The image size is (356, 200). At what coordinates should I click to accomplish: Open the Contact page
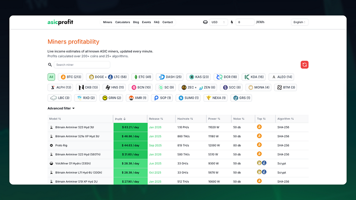(x=168, y=22)
